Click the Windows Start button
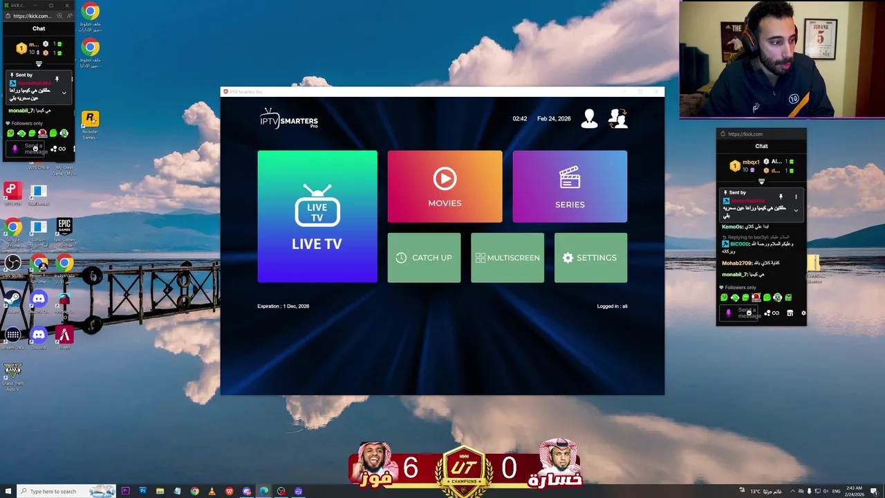The image size is (885, 498). (x=7, y=491)
